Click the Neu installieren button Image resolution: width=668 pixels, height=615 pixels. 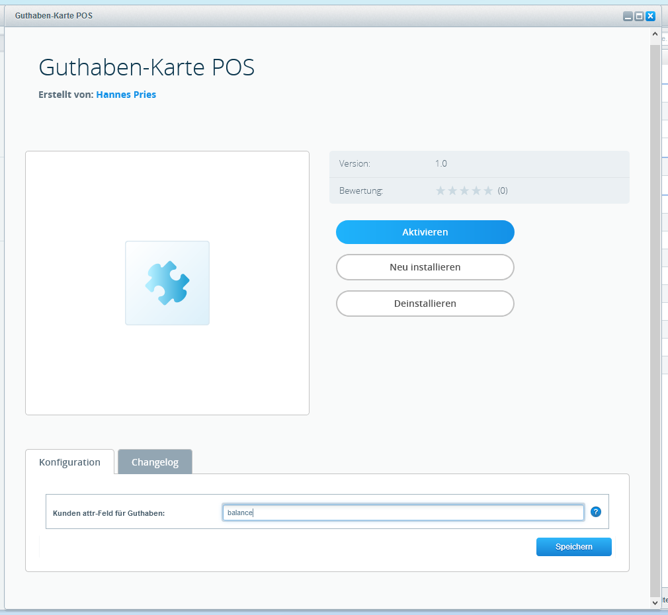pyautogui.click(x=425, y=267)
